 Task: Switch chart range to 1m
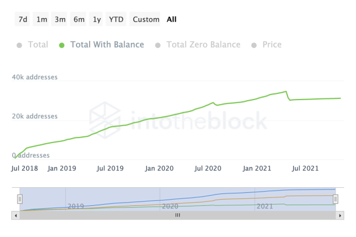[41, 19]
